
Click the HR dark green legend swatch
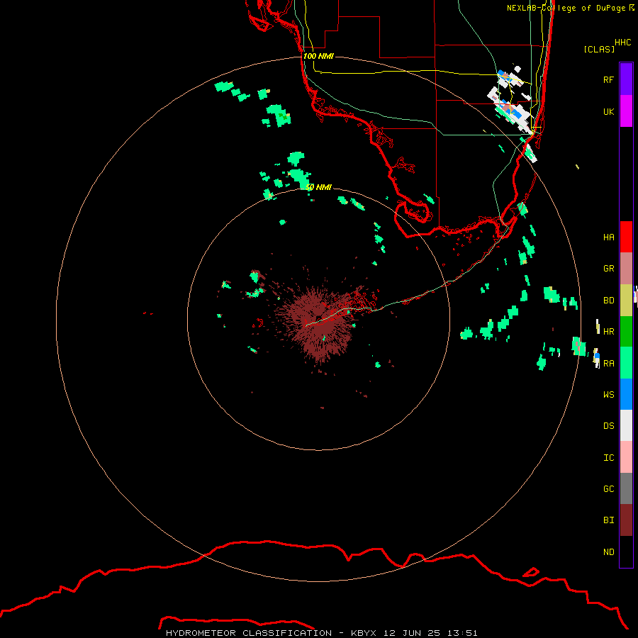(x=626, y=332)
